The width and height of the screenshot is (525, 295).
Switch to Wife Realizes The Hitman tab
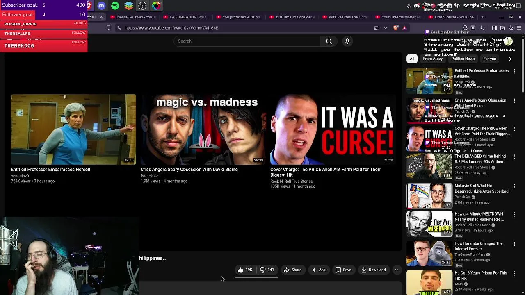click(x=345, y=17)
